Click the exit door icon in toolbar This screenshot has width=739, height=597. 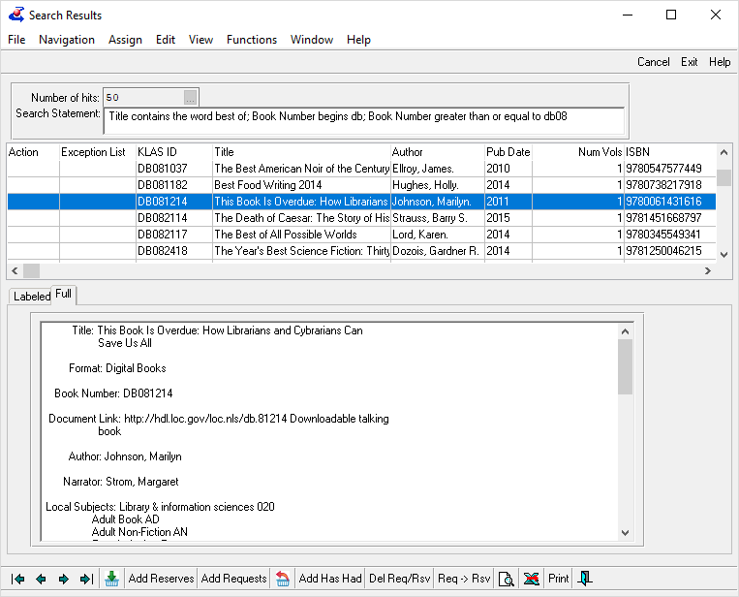(x=585, y=579)
